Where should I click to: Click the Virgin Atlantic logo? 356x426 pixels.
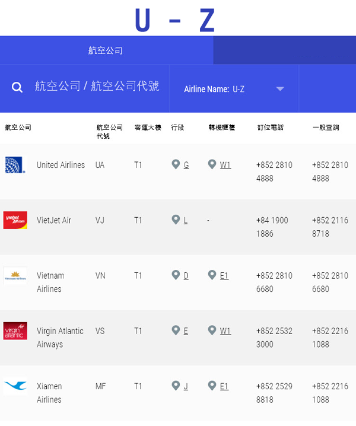point(15,331)
